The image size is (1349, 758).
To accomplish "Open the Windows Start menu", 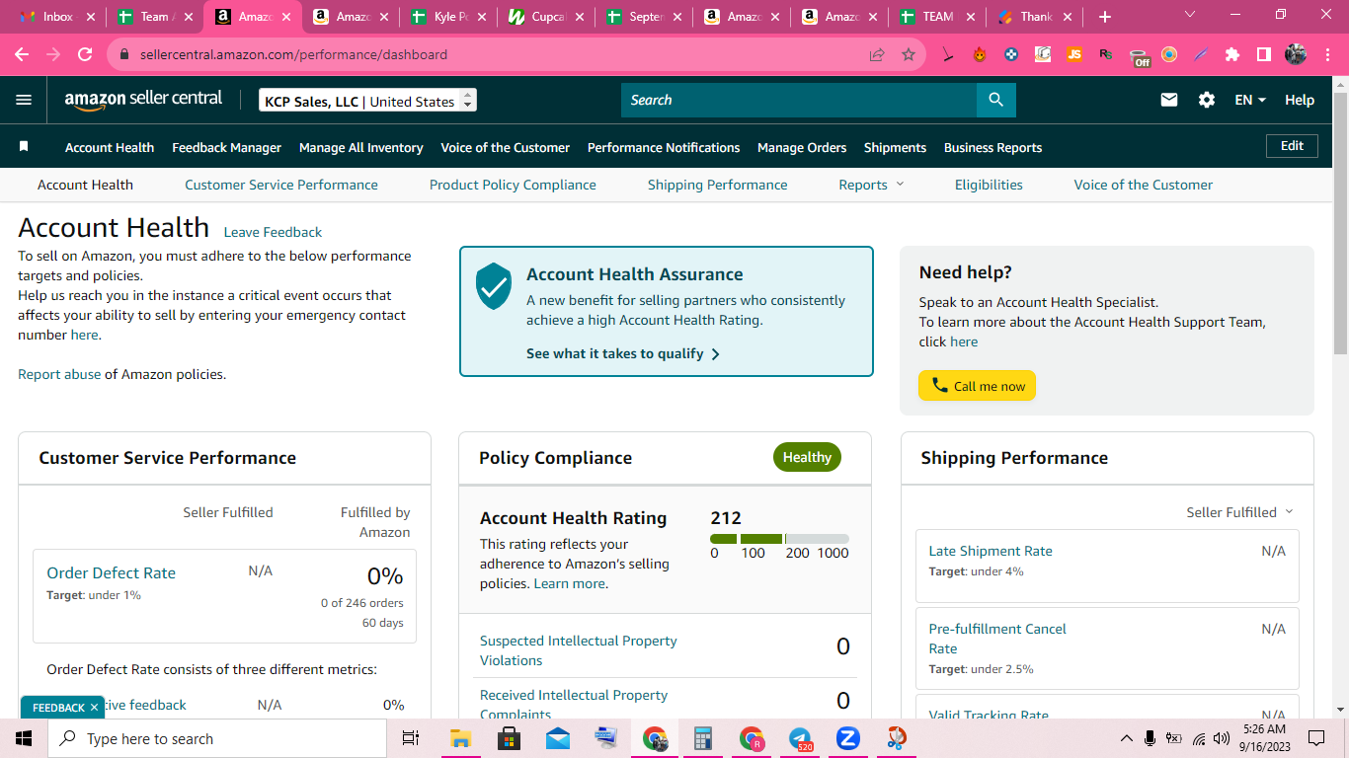I will click(24, 738).
